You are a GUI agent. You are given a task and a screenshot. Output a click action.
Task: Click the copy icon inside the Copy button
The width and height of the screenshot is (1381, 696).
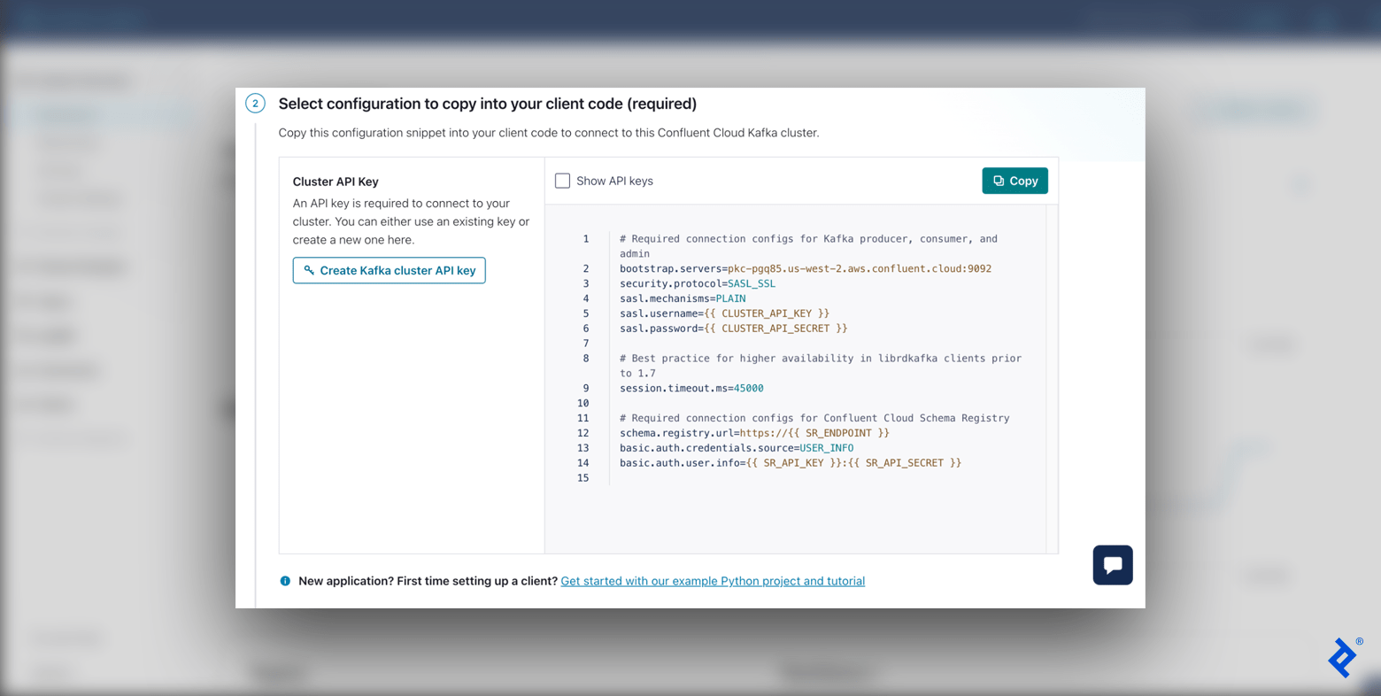[x=999, y=181]
